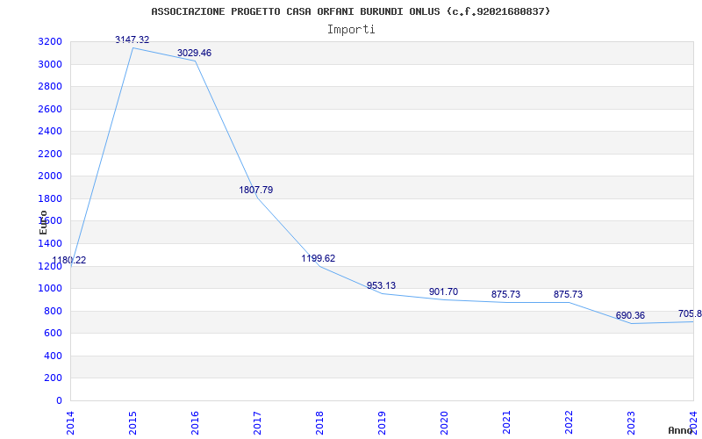Select the 2200 y-axis tick label

click(51, 155)
